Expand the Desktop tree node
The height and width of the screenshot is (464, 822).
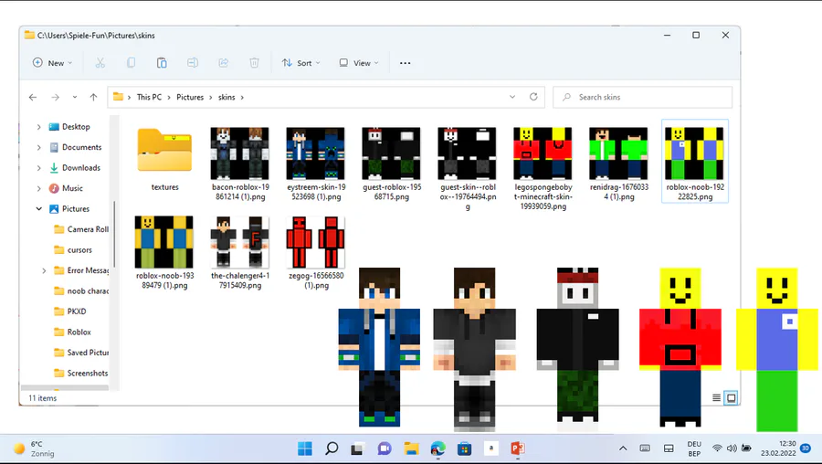click(x=38, y=127)
